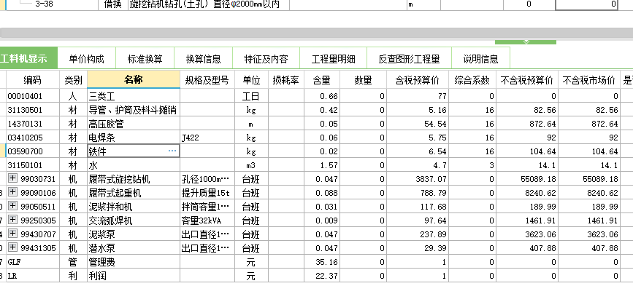Expand the 99090106 履带式起重机 row
Viewport: 633px width, 286px height.
pos(12,193)
